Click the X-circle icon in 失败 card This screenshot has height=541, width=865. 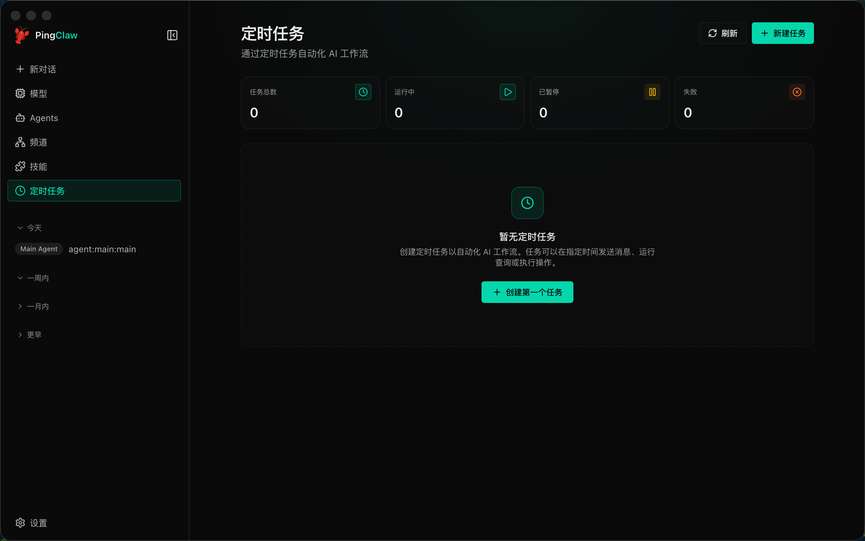pos(797,92)
